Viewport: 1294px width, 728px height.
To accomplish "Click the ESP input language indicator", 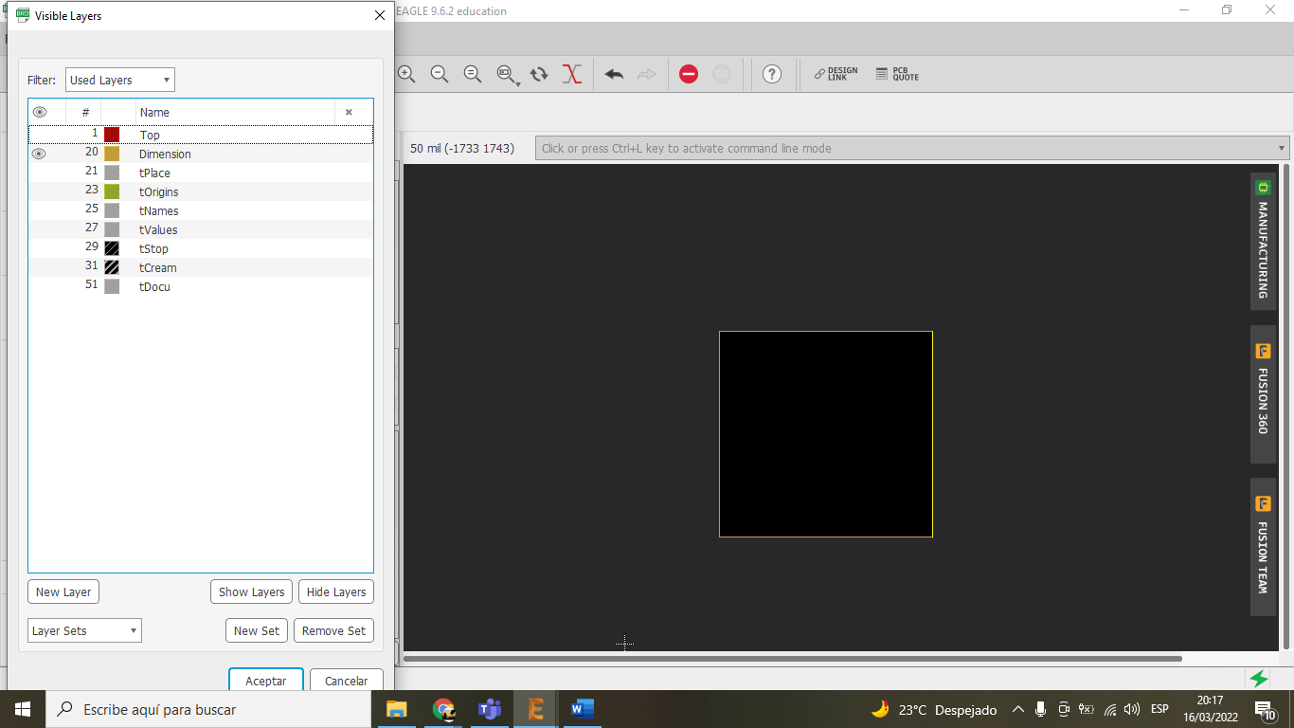I will tap(1159, 709).
